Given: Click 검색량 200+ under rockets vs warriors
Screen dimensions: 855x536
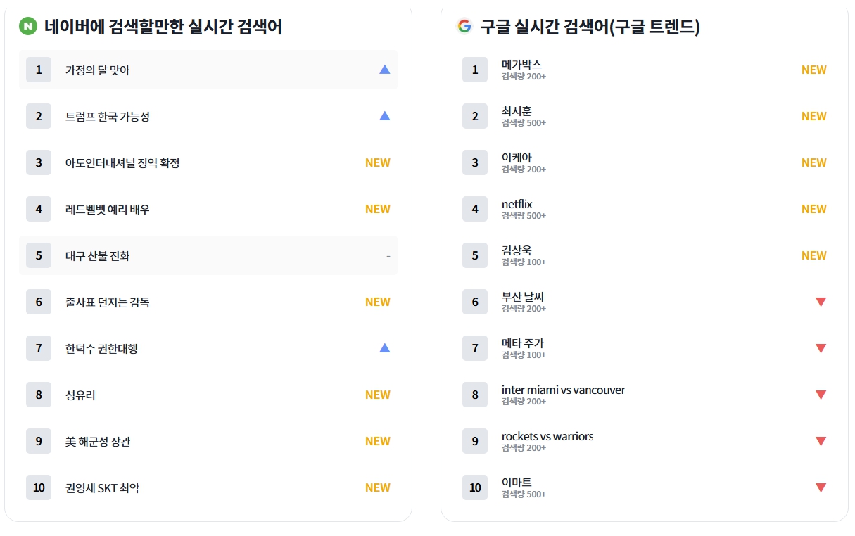Looking at the screenshot, I should tap(524, 448).
